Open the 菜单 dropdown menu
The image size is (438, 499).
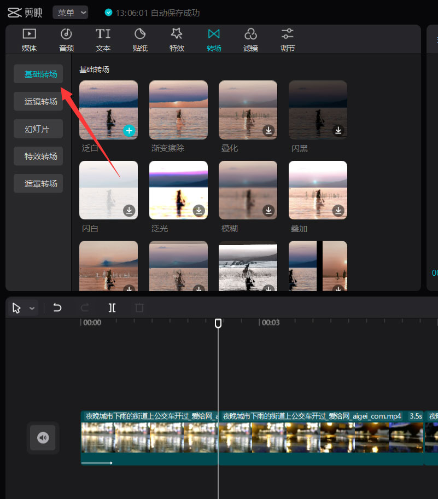(70, 12)
